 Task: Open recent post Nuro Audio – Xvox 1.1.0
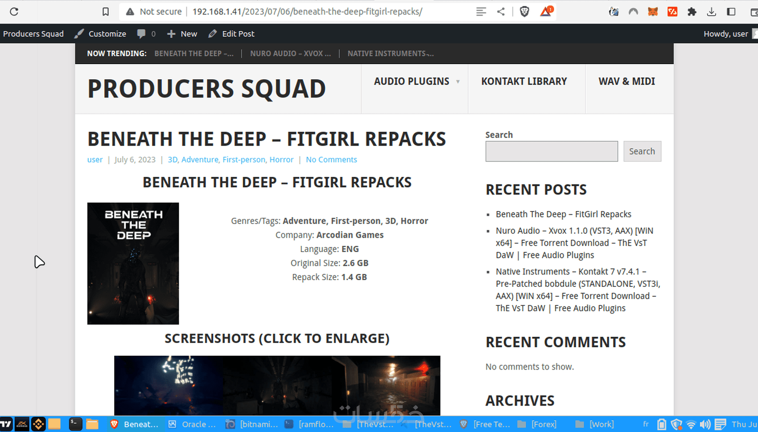pos(574,243)
